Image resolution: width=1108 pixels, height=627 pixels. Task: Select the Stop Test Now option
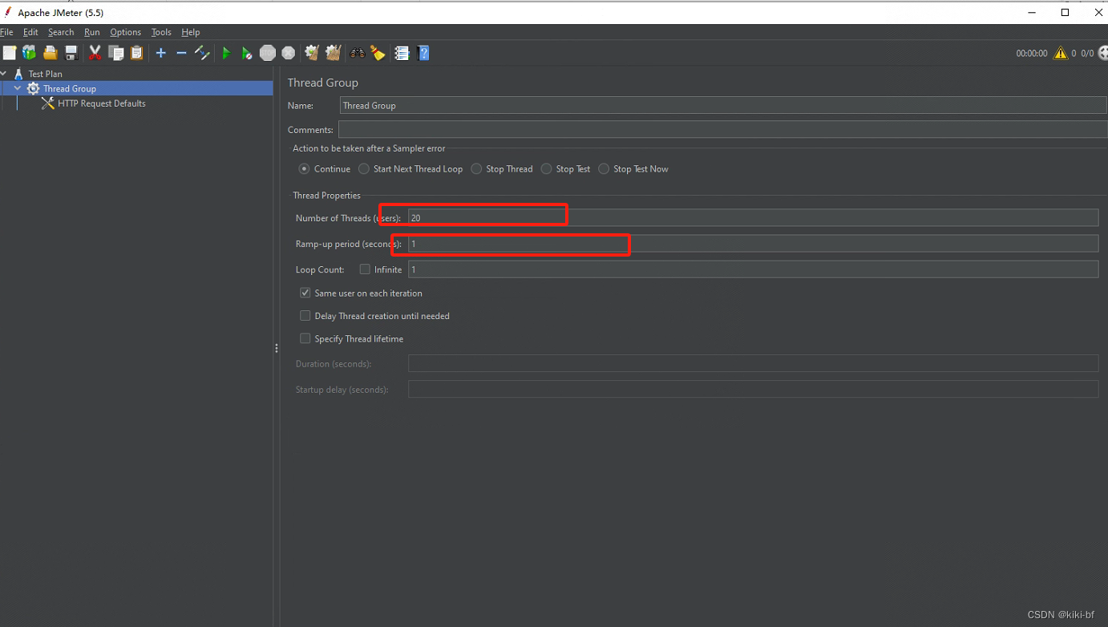(604, 169)
